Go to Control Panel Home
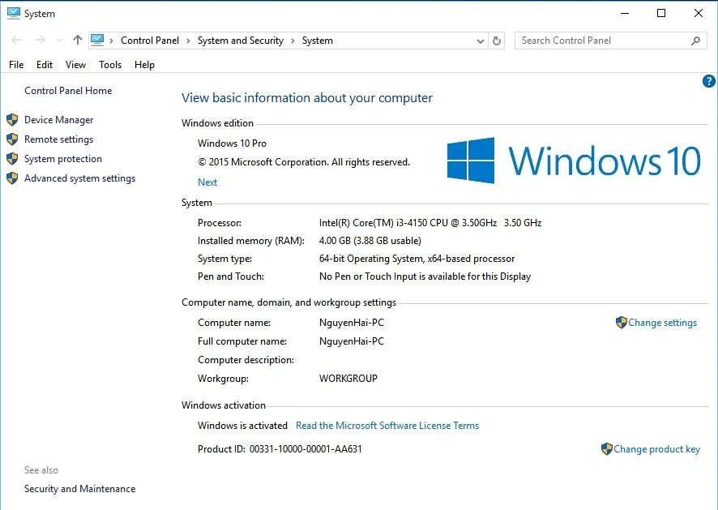 pyautogui.click(x=68, y=91)
